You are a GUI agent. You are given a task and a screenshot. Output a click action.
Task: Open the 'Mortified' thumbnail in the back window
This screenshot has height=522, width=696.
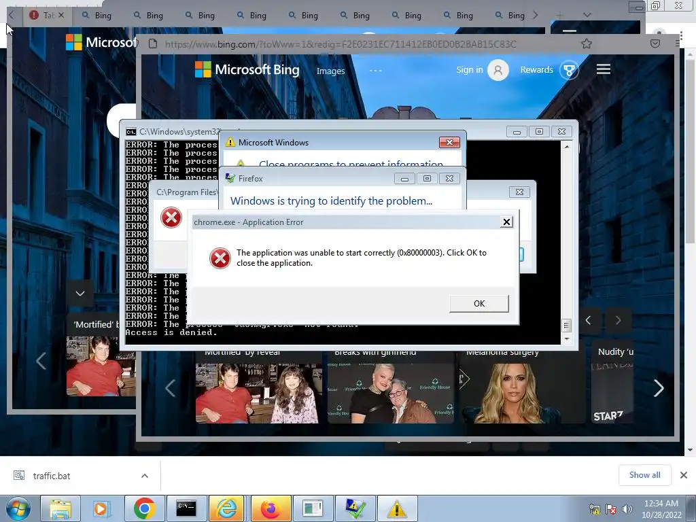coord(101,366)
